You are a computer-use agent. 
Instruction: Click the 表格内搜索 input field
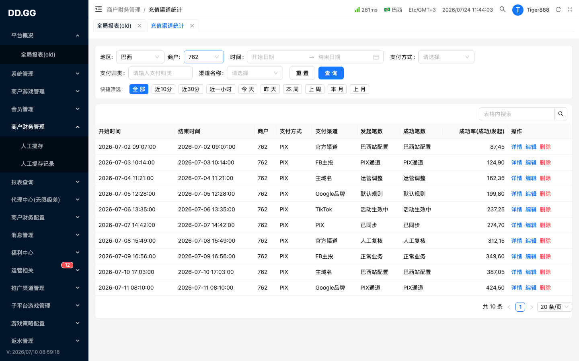(x=517, y=114)
